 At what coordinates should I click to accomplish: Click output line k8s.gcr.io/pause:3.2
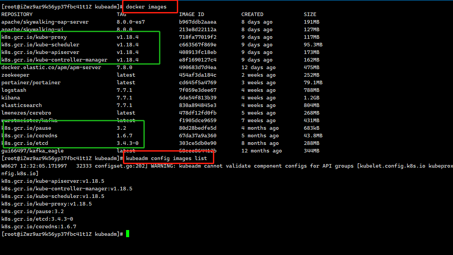(33, 212)
